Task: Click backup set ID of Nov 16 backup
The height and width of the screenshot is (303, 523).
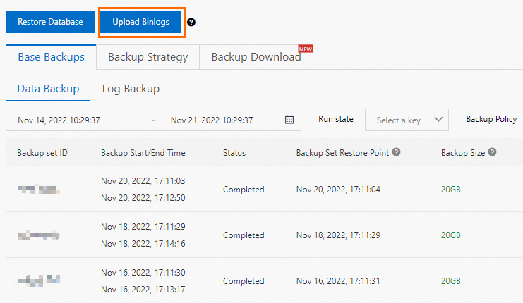Action: click(x=39, y=280)
